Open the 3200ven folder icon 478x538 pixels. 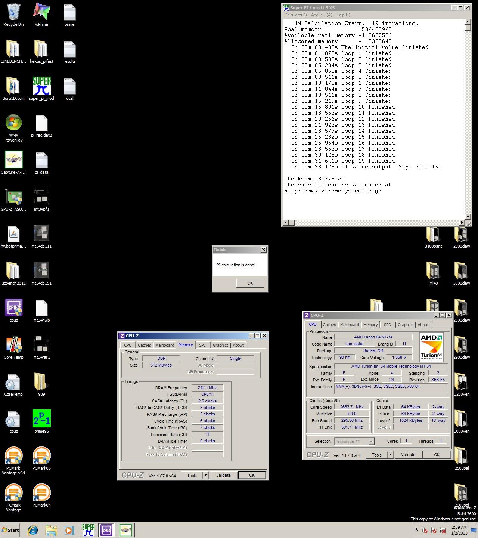pyautogui.click(x=461, y=384)
